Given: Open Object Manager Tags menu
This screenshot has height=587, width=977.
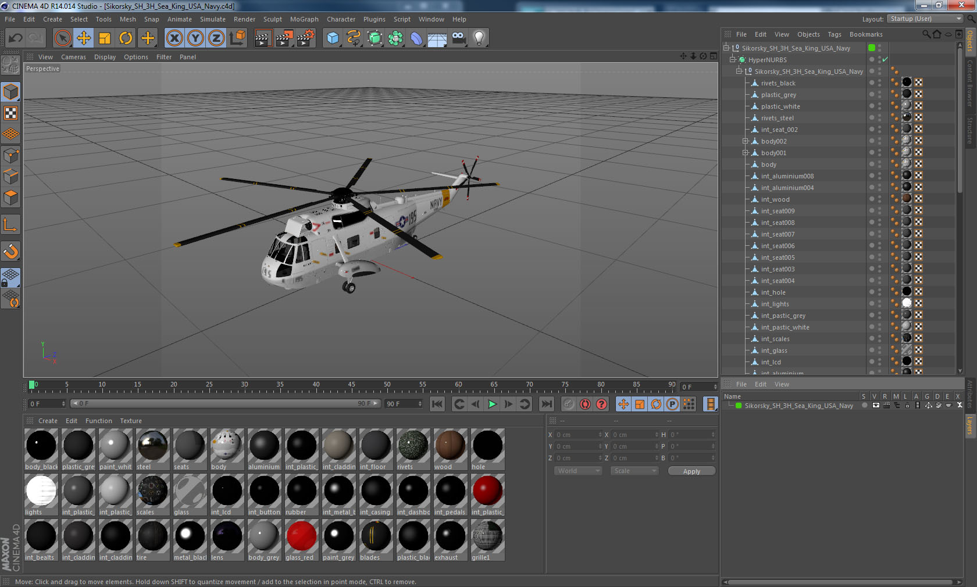Looking at the screenshot, I should coord(835,34).
